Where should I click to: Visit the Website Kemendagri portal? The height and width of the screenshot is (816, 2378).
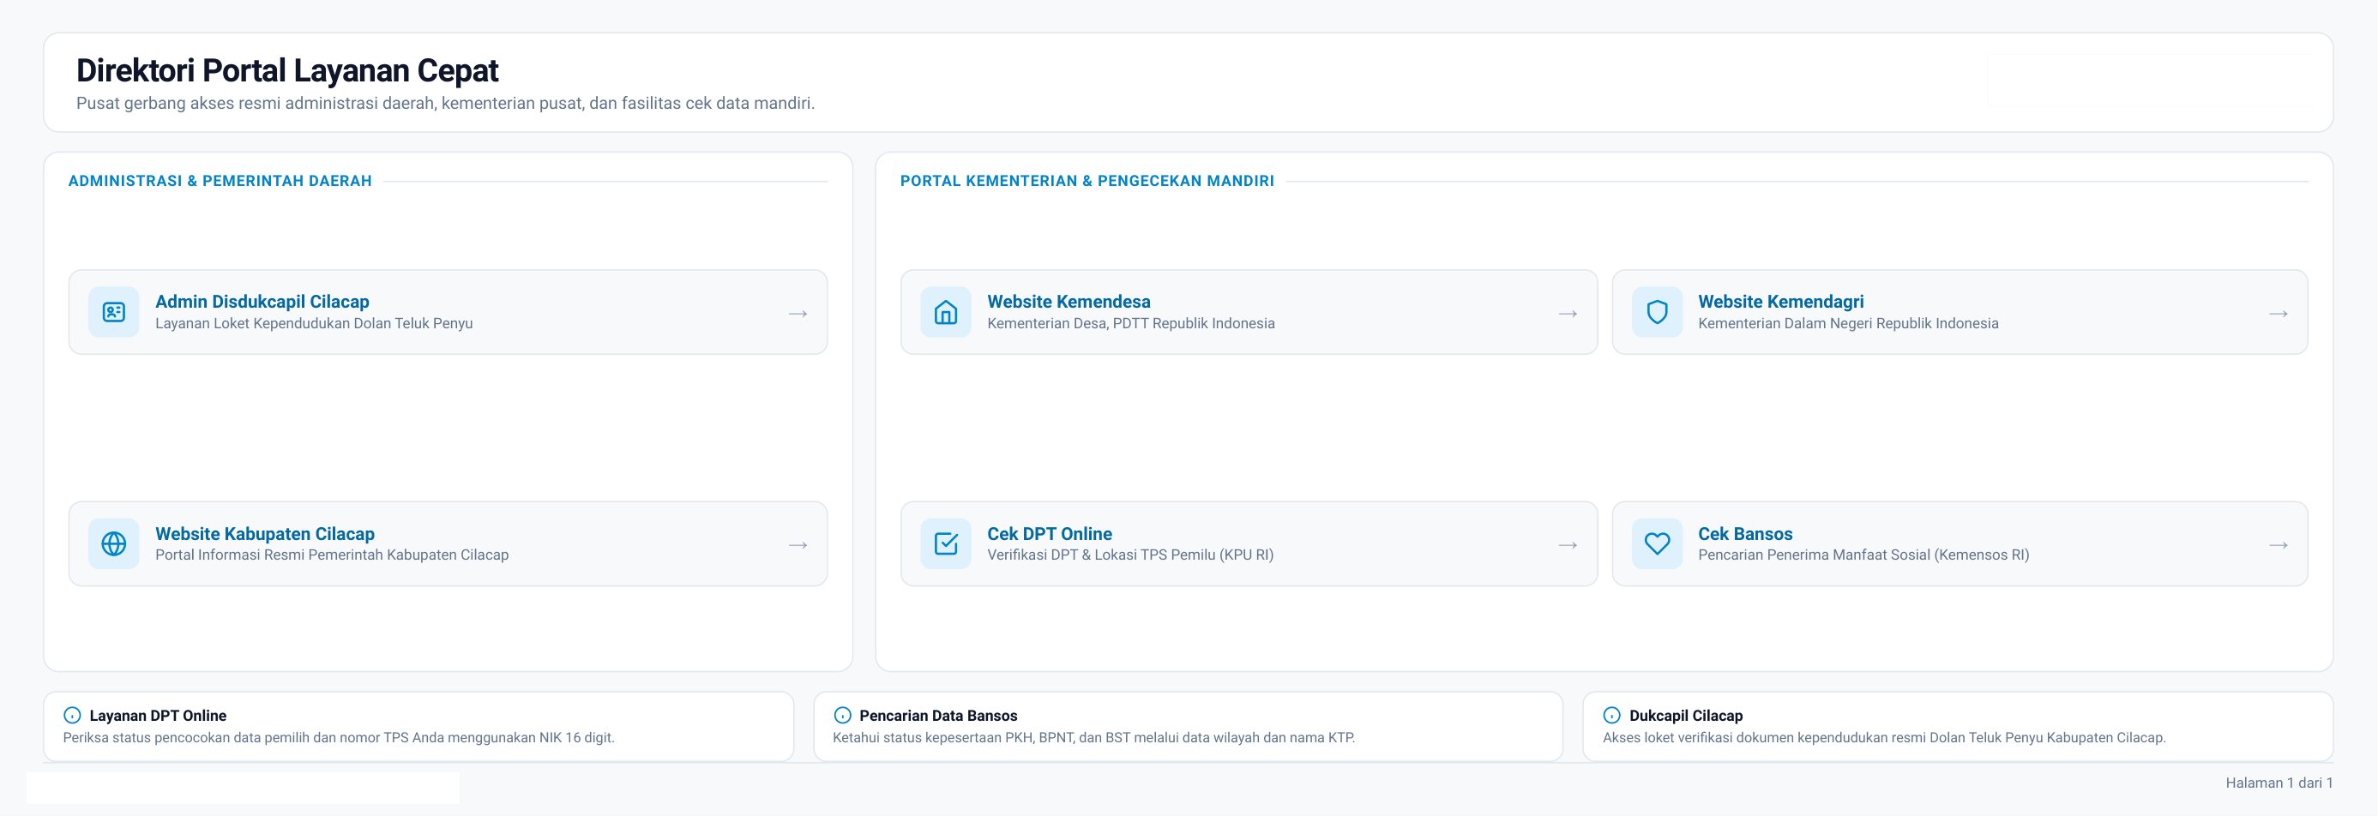coord(1960,312)
